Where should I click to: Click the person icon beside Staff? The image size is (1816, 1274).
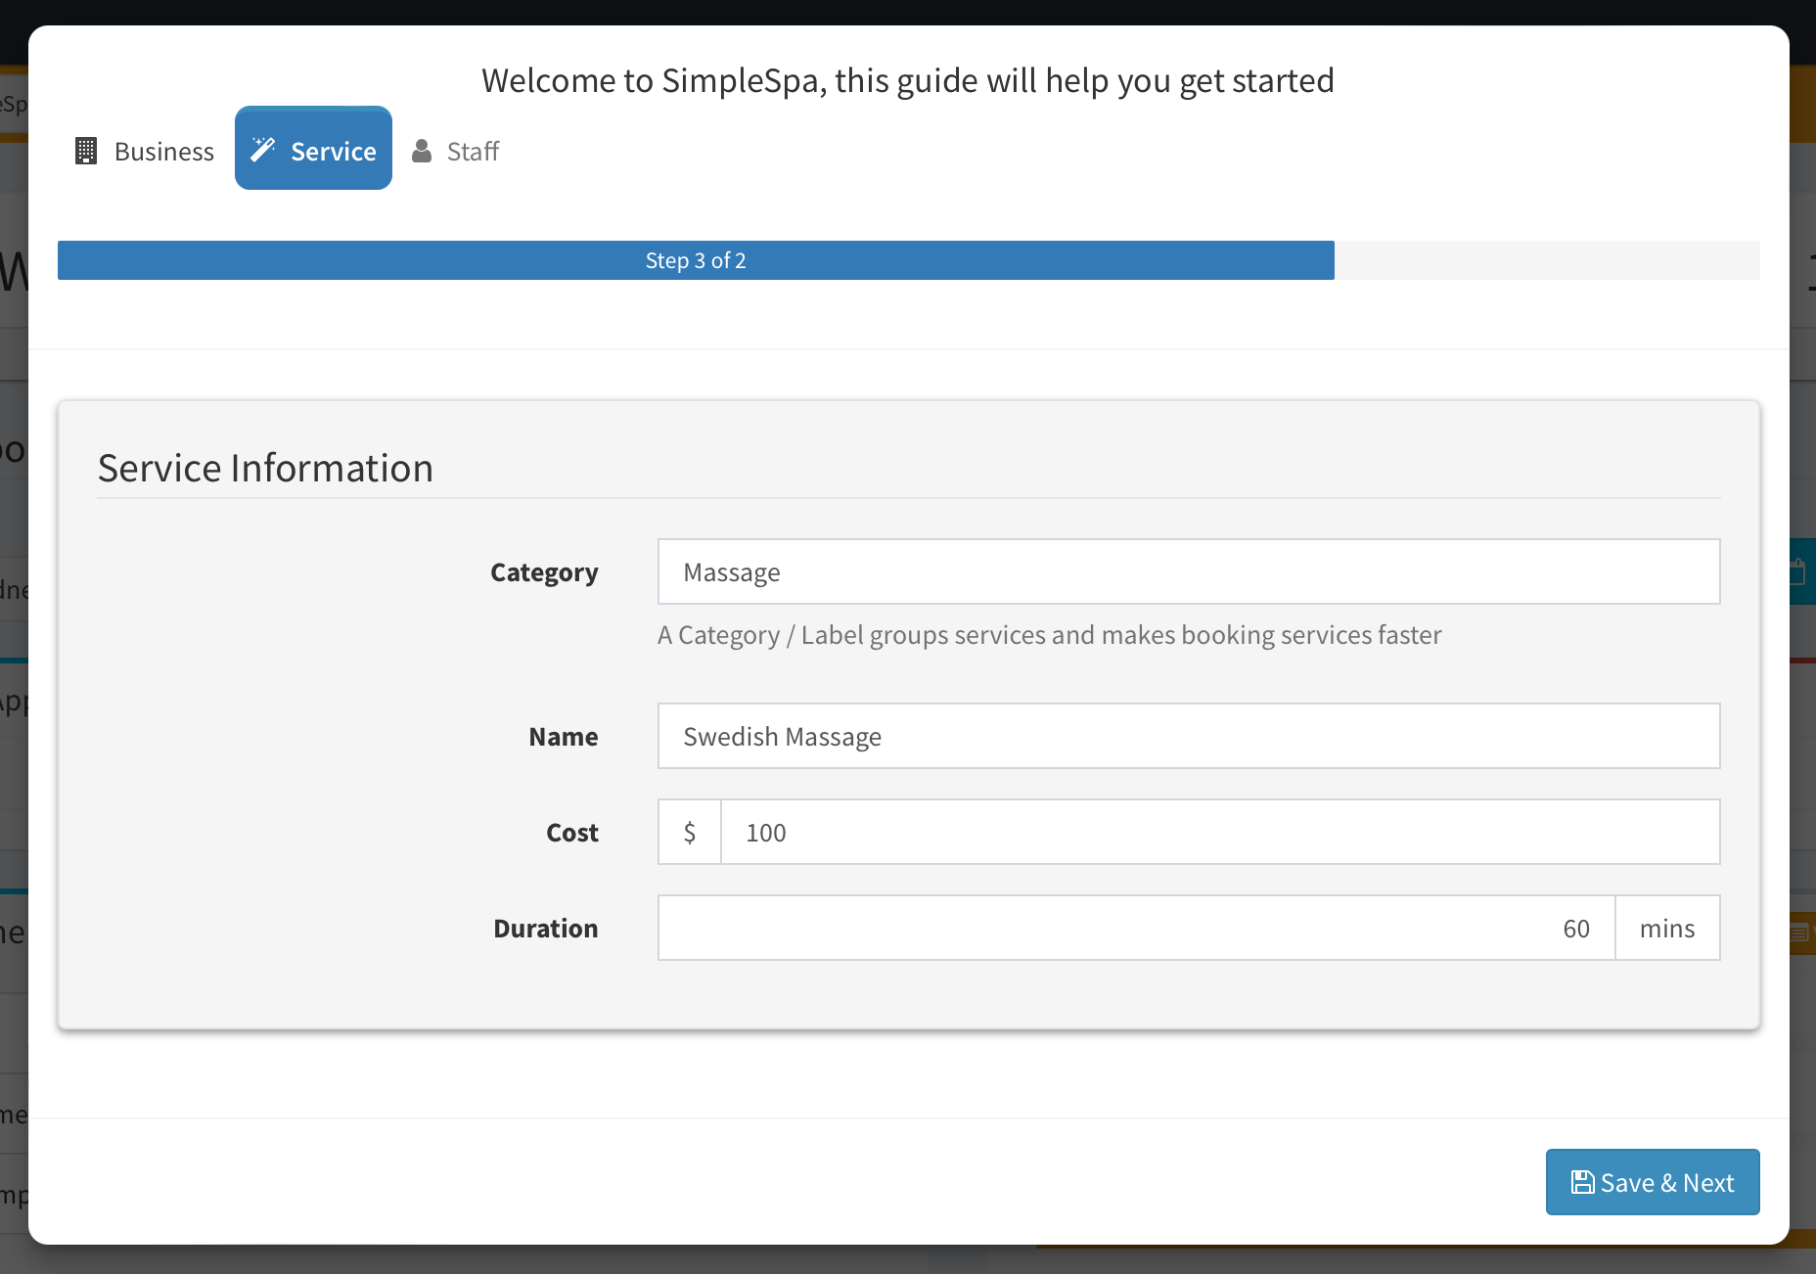tap(422, 151)
